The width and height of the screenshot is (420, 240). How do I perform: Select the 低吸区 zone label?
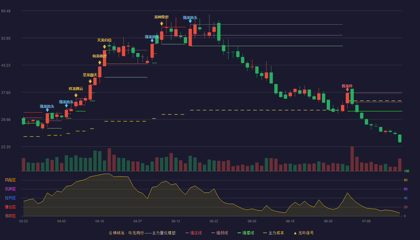click(10, 216)
